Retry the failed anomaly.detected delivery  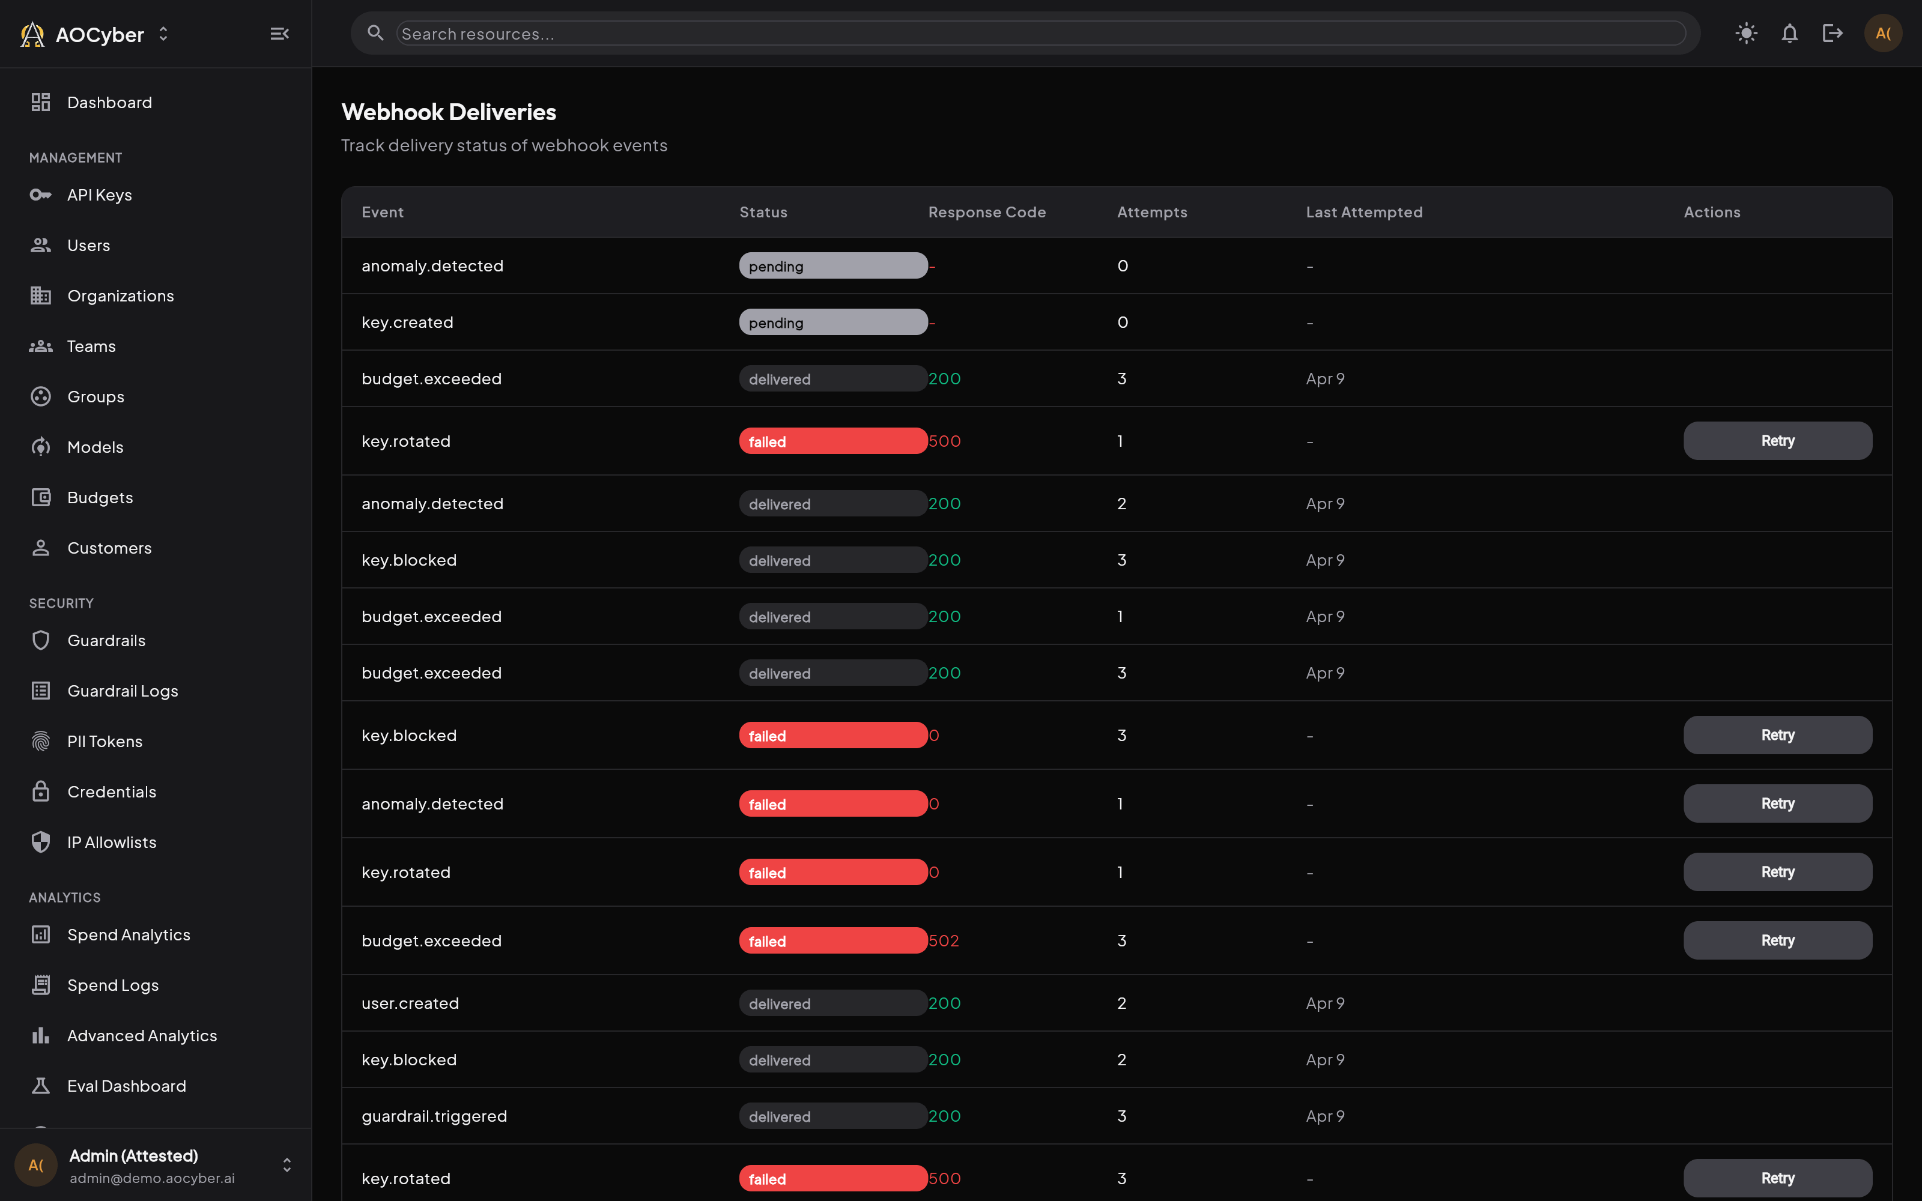coord(1777,804)
